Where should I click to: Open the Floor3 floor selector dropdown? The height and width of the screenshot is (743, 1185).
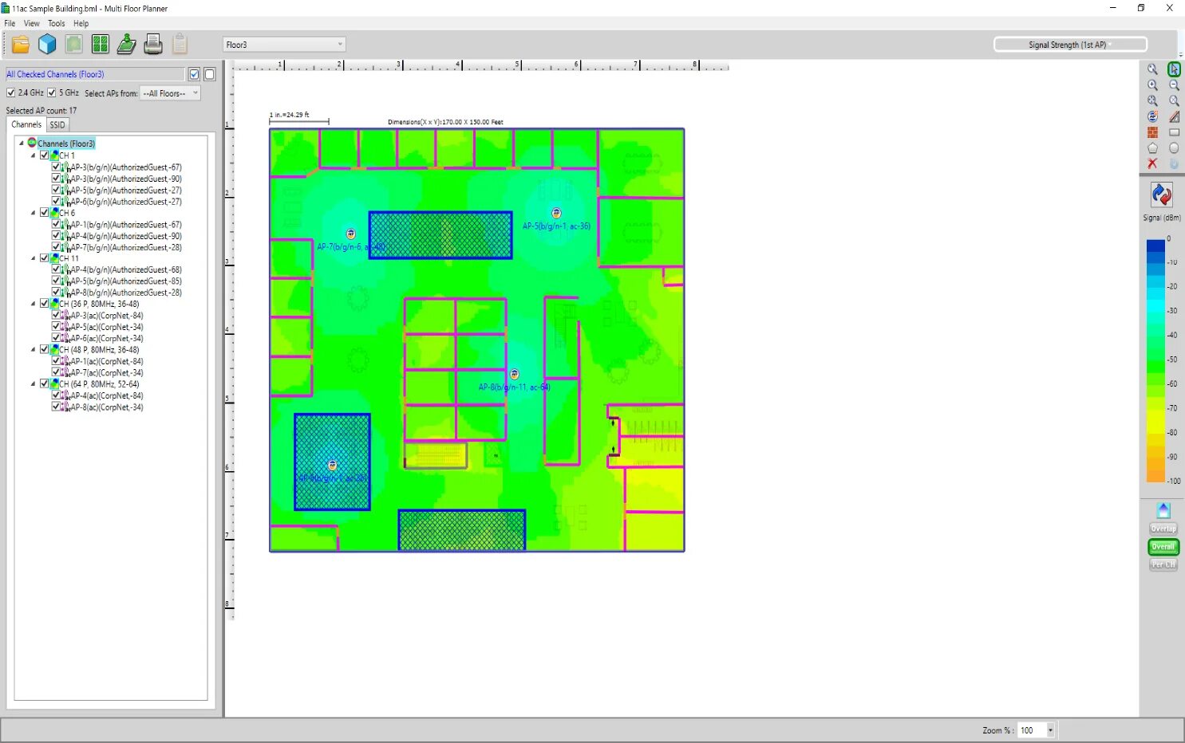point(283,45)
